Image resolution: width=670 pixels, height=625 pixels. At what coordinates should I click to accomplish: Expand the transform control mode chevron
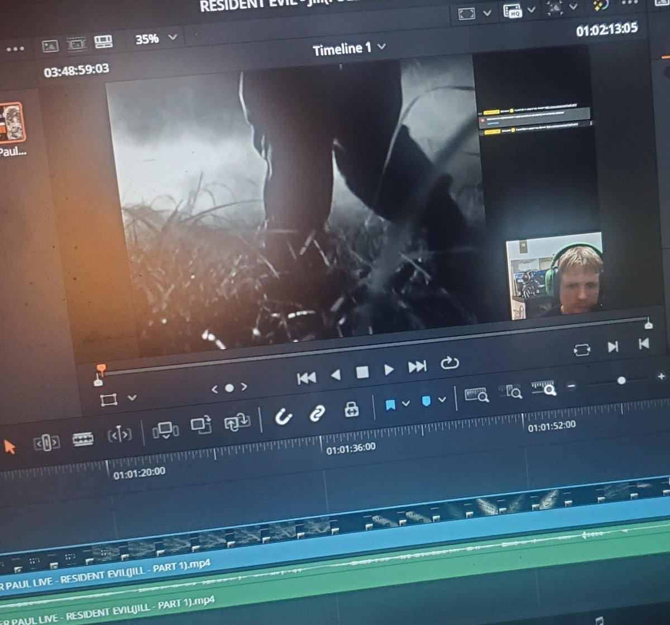(132, 398)
